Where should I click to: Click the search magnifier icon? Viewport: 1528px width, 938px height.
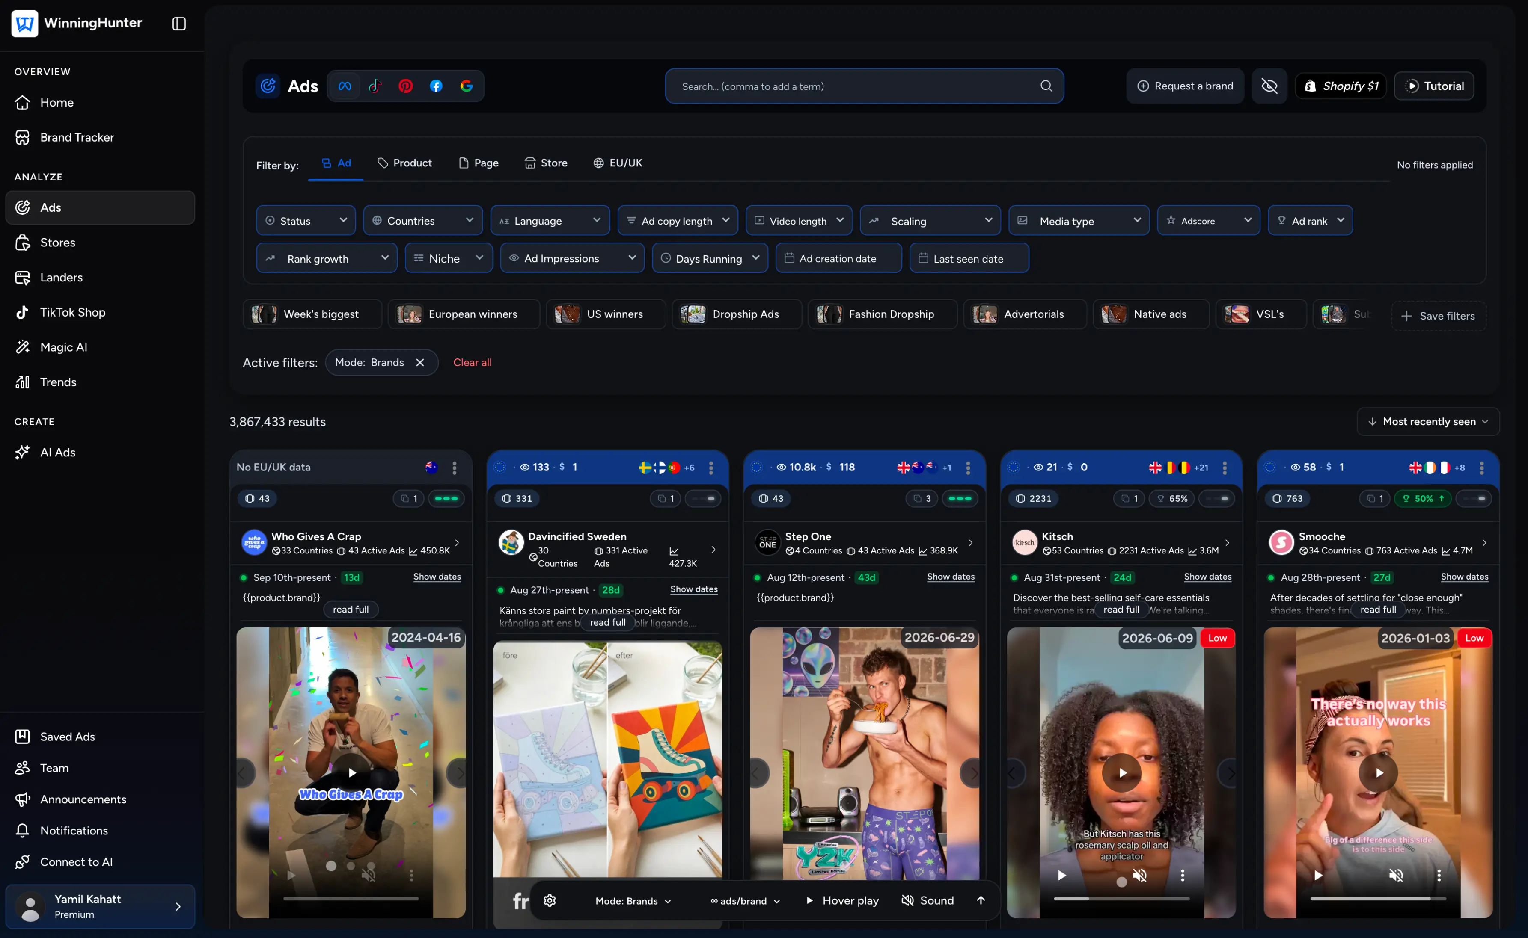[x=1046, y=86]
